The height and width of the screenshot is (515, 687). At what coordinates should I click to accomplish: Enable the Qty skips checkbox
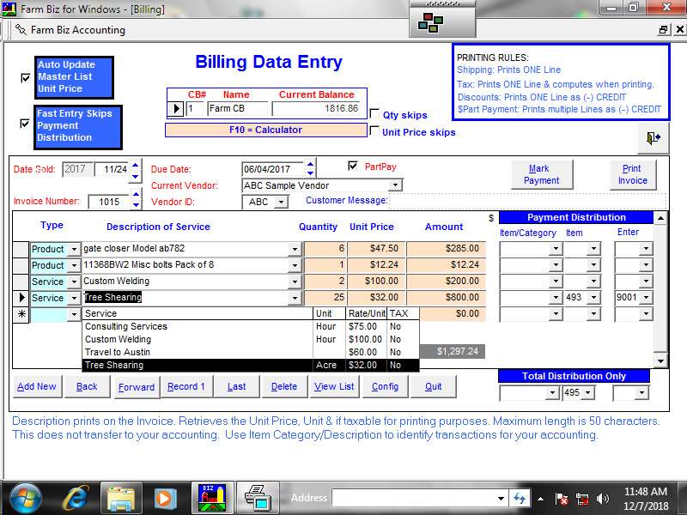click(x=374, y=114)
